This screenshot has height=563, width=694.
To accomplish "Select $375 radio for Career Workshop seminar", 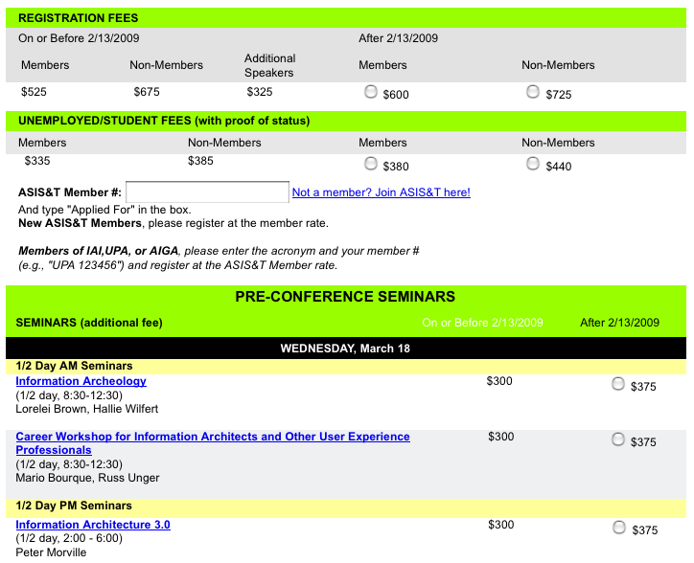I will tap(618, 439).
